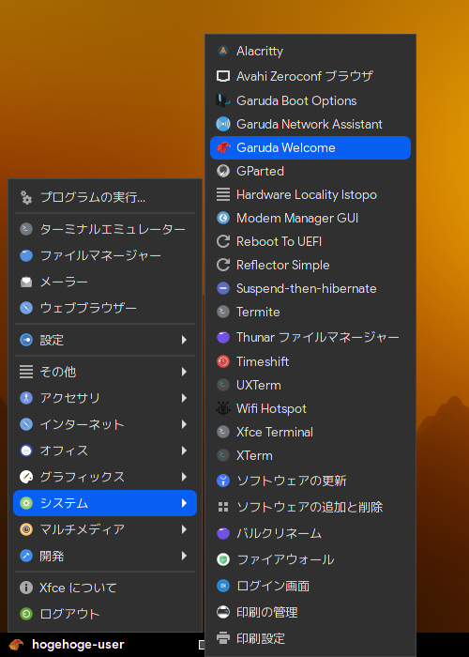
Task: Click the グラフィックス palette icon
Action: pyautogui.click(x=26, y=477)
